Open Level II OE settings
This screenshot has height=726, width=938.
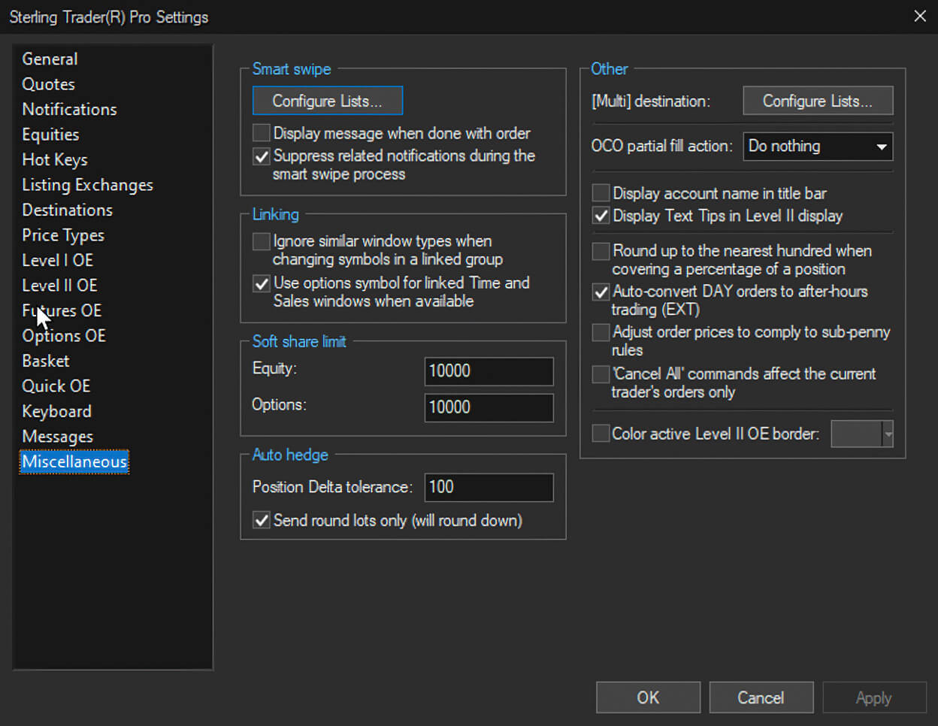coord(59,286)
